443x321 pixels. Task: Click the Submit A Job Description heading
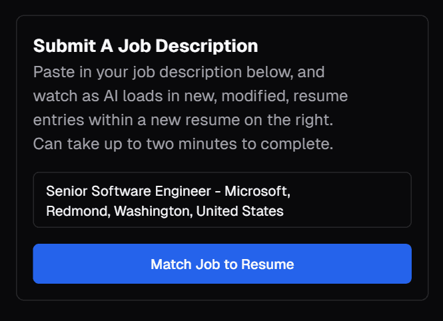click(x=145, y=47)
